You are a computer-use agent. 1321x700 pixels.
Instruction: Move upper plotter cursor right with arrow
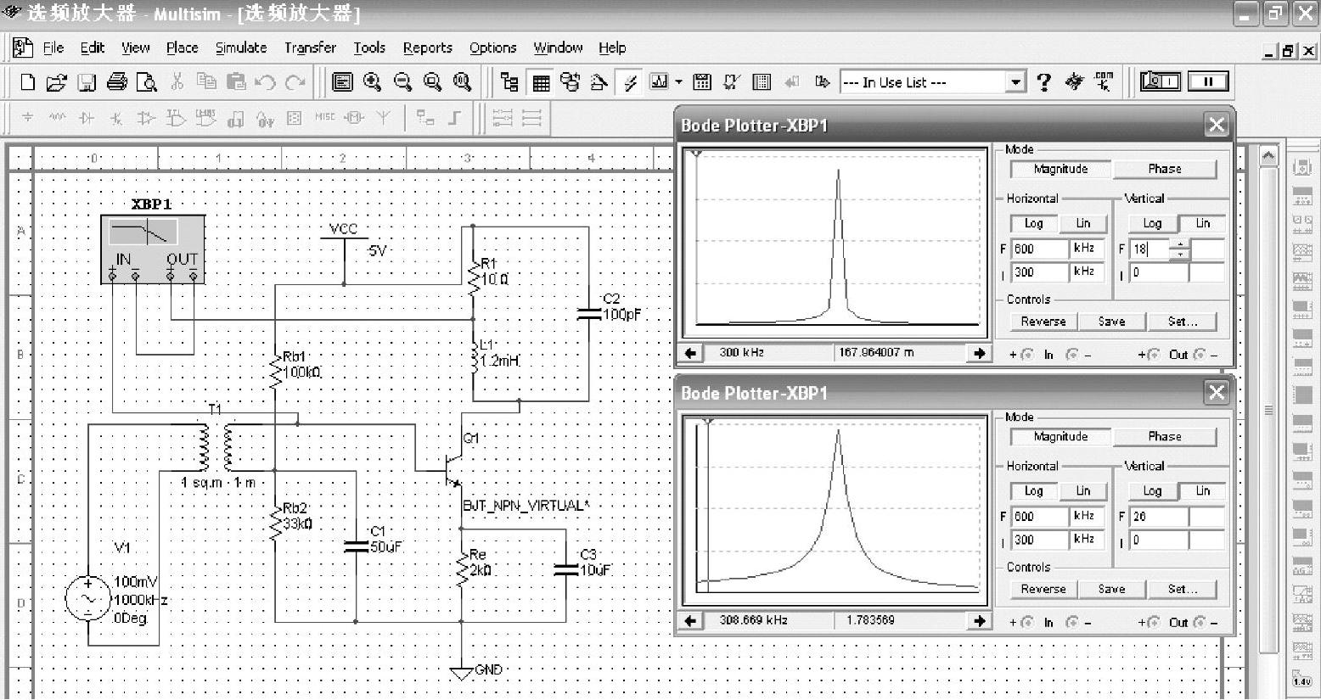[x=980, y=353]
